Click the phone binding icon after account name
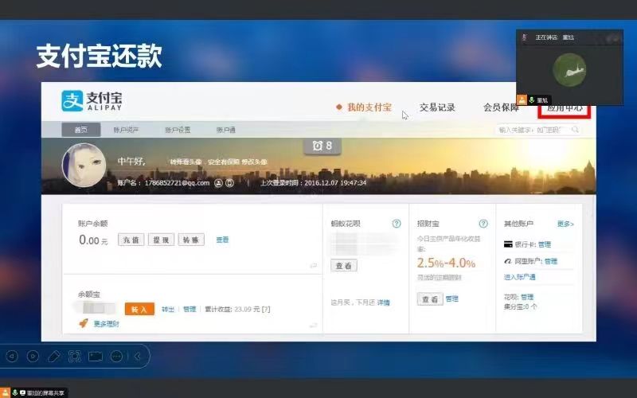 point(229,183)
